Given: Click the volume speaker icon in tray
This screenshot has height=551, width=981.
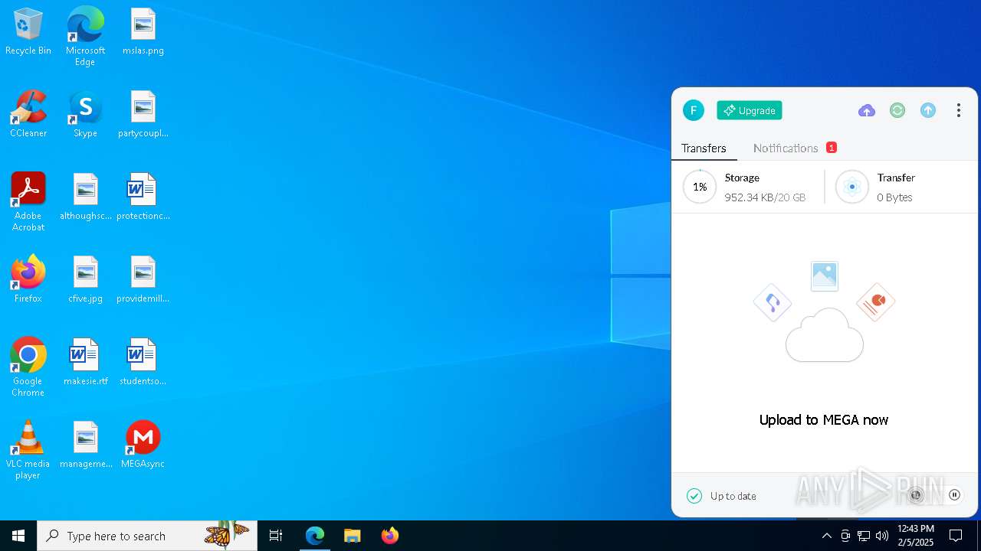Looking at the screenshot, I should pos(882,536).
